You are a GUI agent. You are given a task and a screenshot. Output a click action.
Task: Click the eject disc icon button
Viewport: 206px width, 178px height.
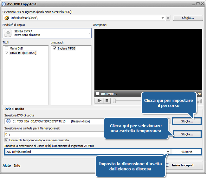(168, 18)
